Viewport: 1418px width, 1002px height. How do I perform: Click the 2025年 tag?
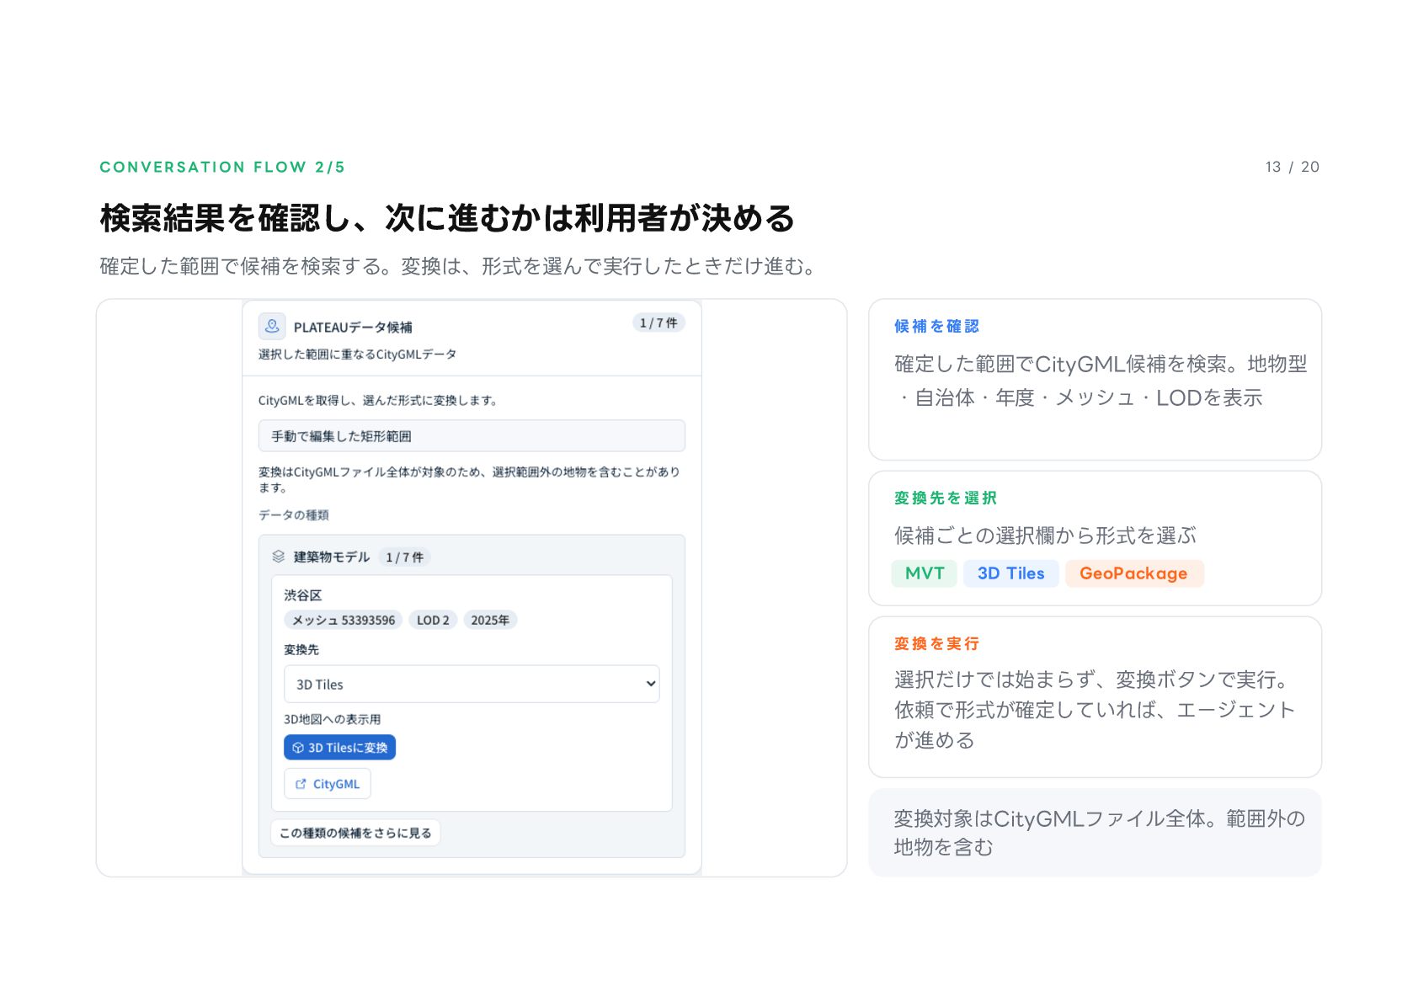pos(490,620)
